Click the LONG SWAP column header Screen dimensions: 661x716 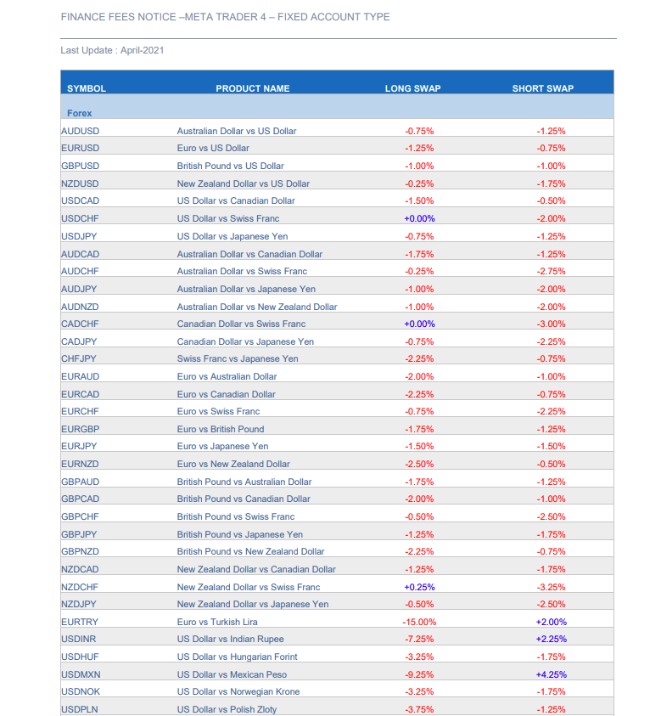pos(413,88)
